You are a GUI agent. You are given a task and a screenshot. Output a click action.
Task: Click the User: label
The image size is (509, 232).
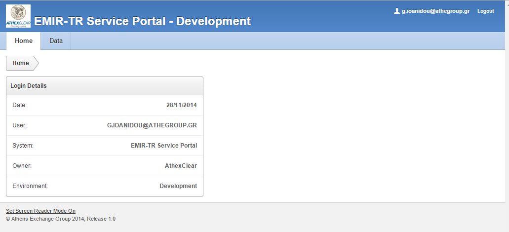click(19, 125)
